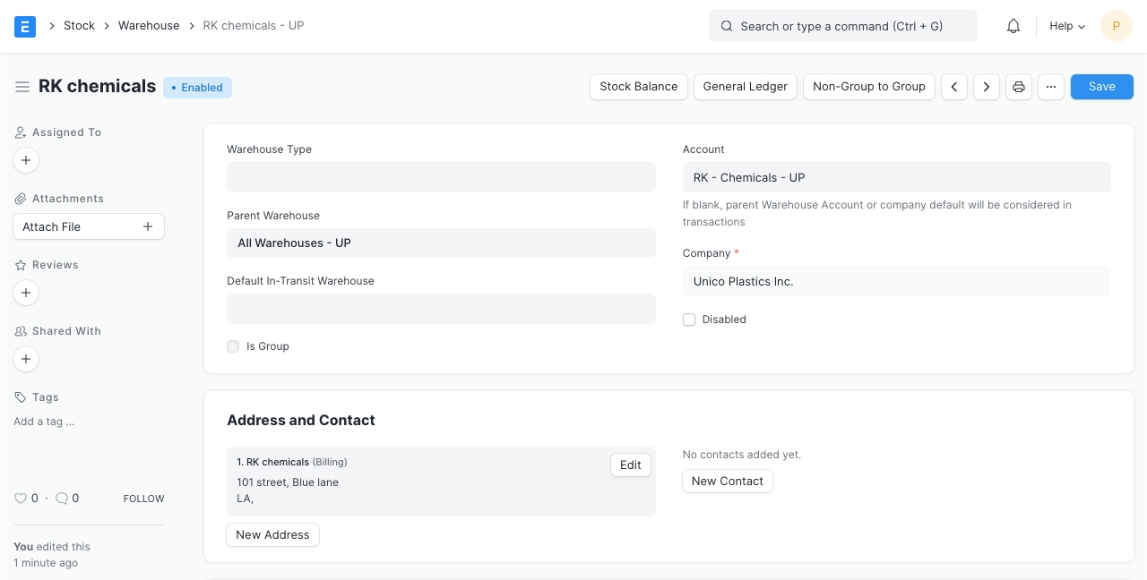Go to next warehouse record
The image size is (1147, 580).
987,87
